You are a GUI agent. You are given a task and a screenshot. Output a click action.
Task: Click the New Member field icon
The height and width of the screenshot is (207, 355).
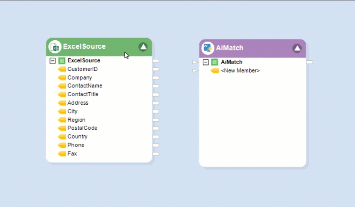click(215, 71)
